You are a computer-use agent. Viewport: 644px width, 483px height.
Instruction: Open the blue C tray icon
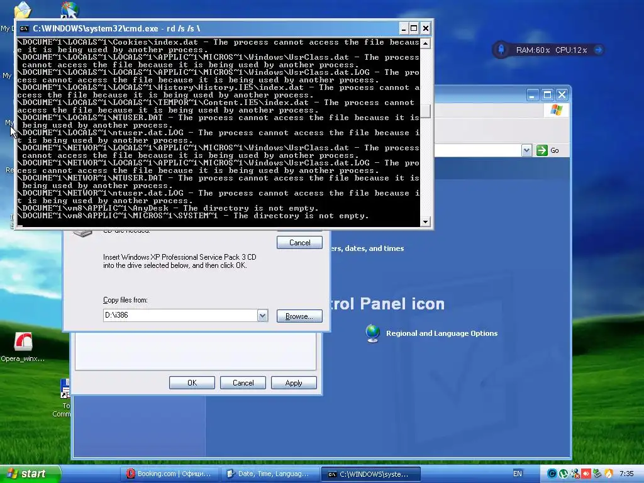(552, 474)
